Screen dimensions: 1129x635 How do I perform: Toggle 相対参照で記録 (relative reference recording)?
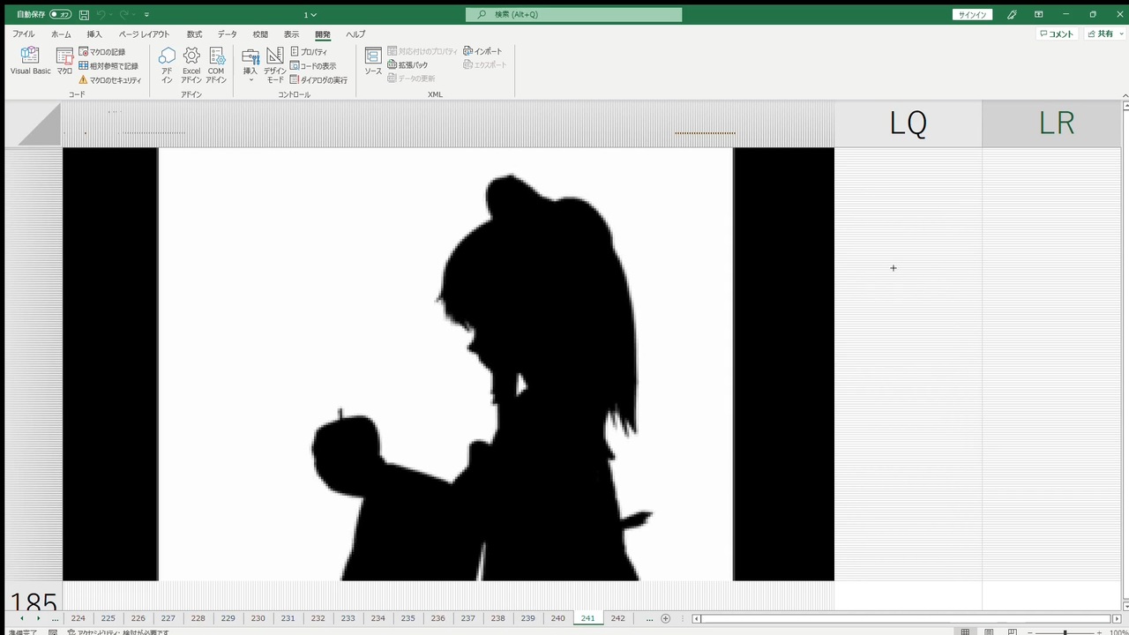point(108,66)
